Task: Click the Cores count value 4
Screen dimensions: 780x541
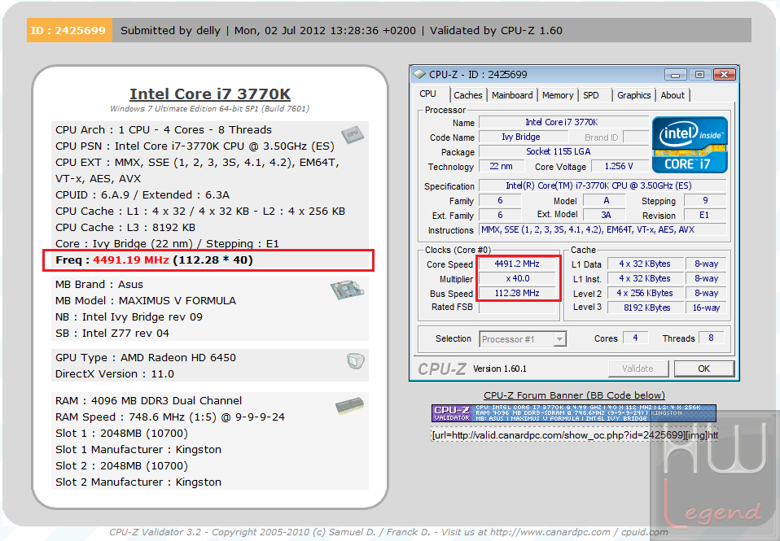Action: pyautogui.click(x=635, y=338)
